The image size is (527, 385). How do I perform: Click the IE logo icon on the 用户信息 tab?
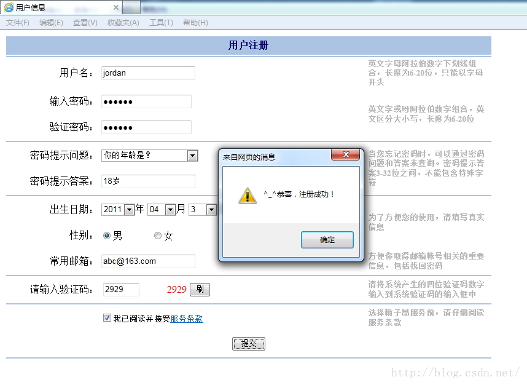click(x=9, y=7)
